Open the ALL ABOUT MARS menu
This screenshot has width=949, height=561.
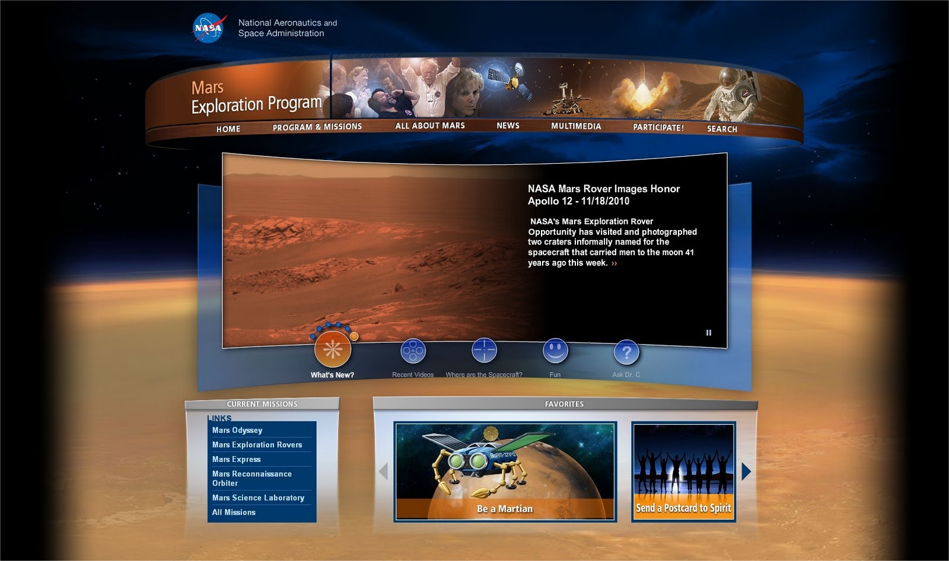430,126
